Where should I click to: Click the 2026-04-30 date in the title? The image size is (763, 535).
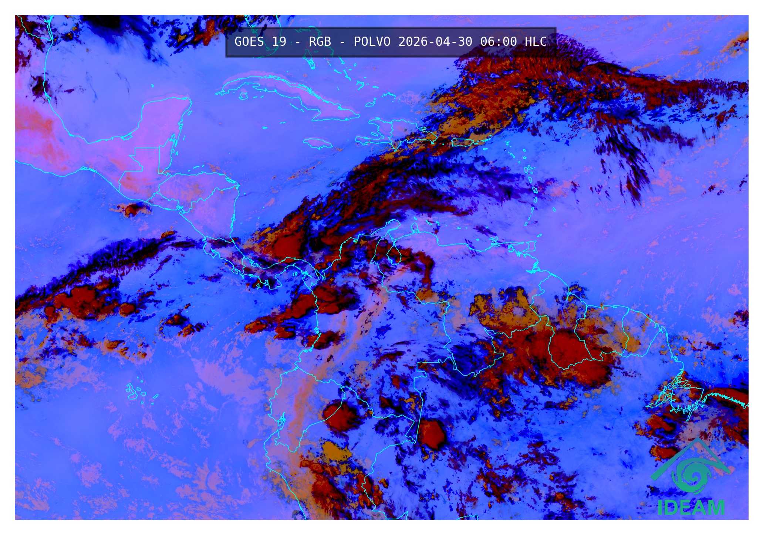pos(435,42)
